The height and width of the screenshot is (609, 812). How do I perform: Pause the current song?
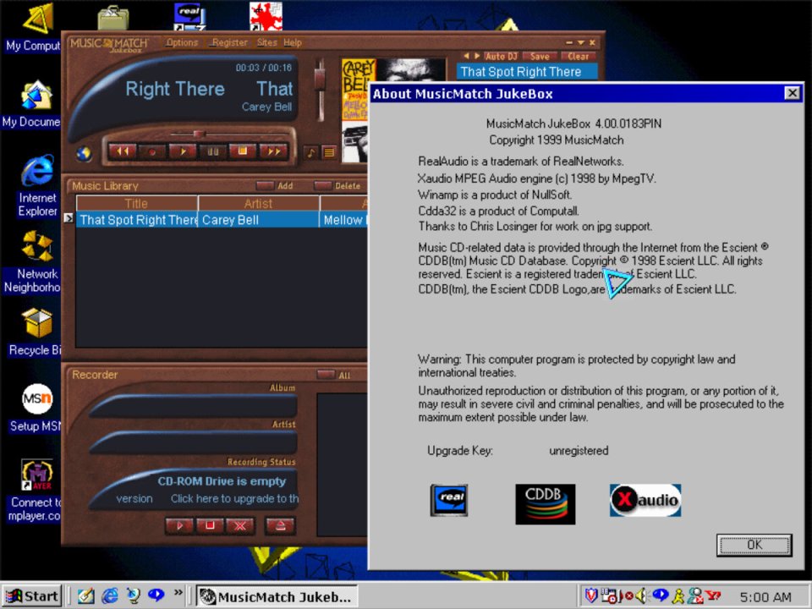click(212, 151)
